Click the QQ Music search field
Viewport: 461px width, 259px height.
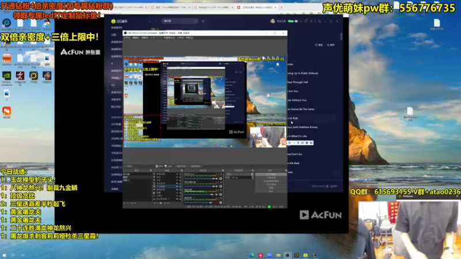180,21
